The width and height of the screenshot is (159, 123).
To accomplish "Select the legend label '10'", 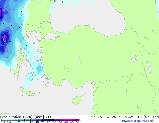I will tap(31, 122).
